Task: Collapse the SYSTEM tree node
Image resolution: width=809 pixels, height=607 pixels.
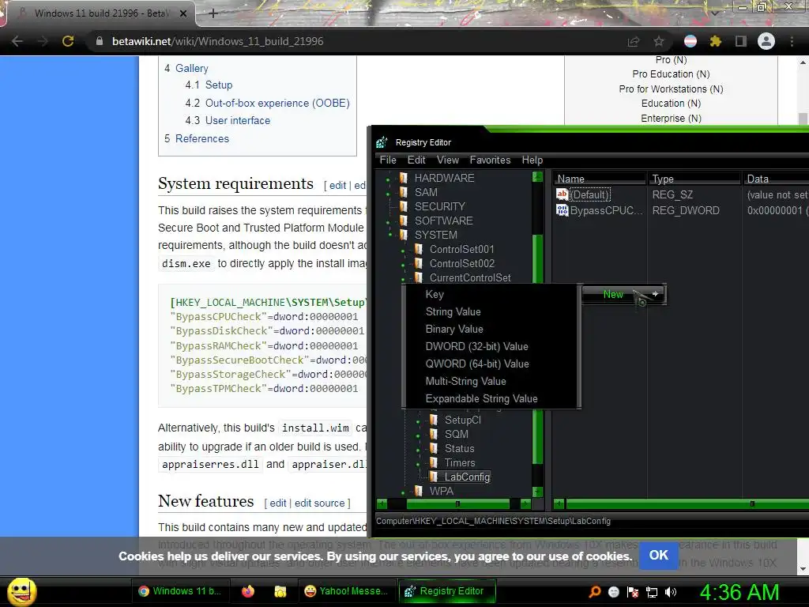Action: (389, 236)
